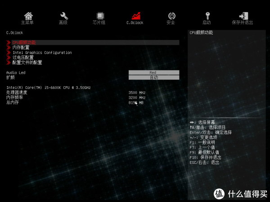
Task: Click the Enter/双击: 确定选择 hint
Action: (x=211, y=132)
